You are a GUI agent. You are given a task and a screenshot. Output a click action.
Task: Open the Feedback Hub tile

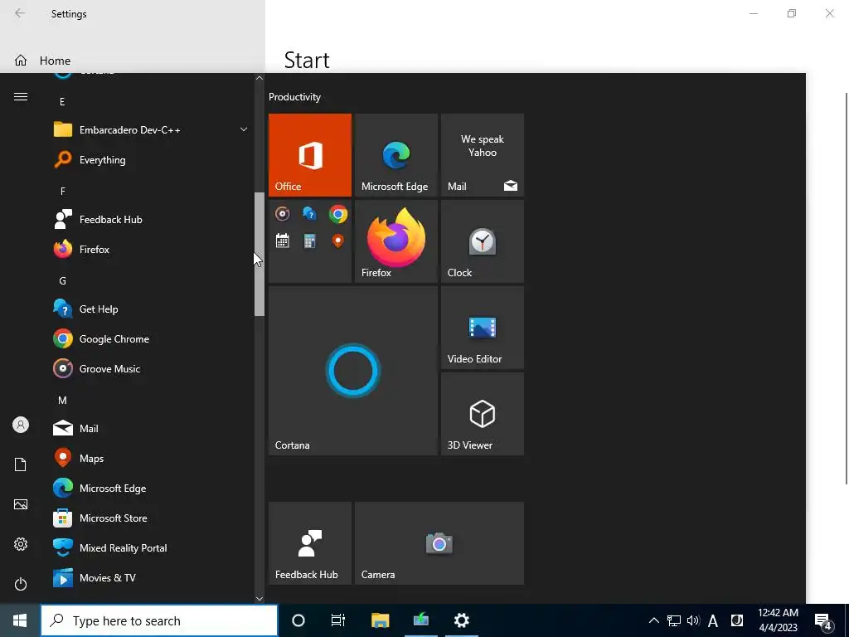(x=310, y=543)
